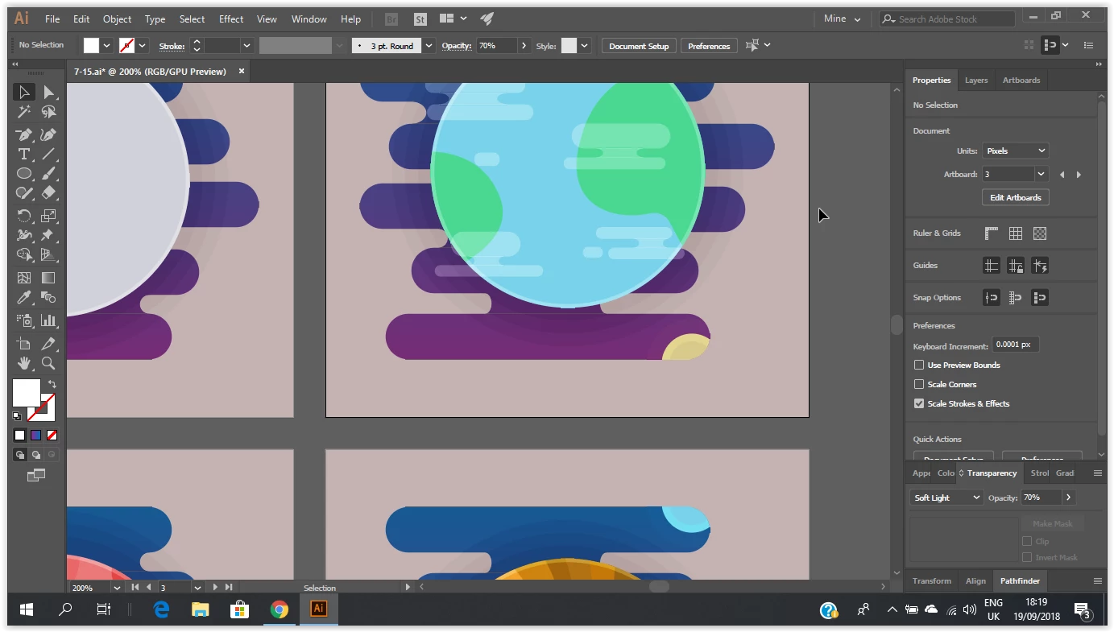Select the Hand tool
Viewport: 1114px width, 632px height.
click(x=24, y=363)
